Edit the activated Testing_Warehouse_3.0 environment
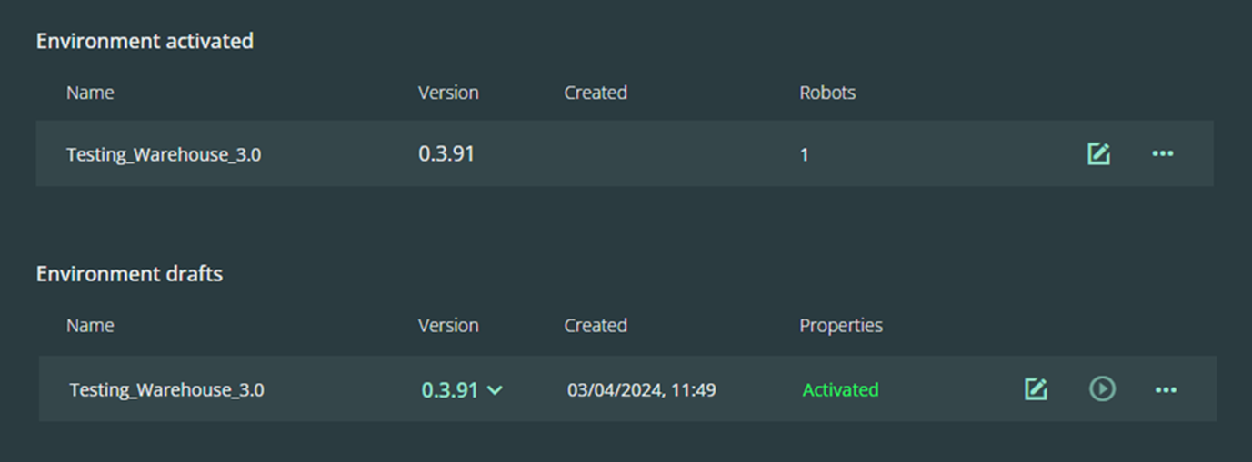Viewport: 1252px width, 462px height. pos(1098,154)
